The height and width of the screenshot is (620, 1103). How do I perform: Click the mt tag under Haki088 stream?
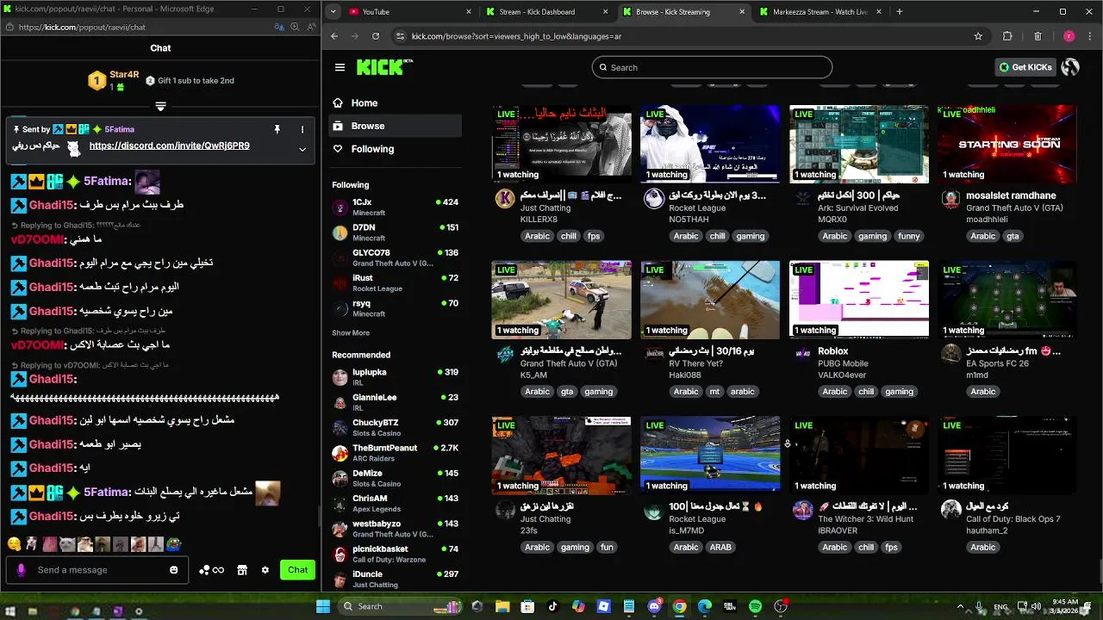click(x=714, y=391)
